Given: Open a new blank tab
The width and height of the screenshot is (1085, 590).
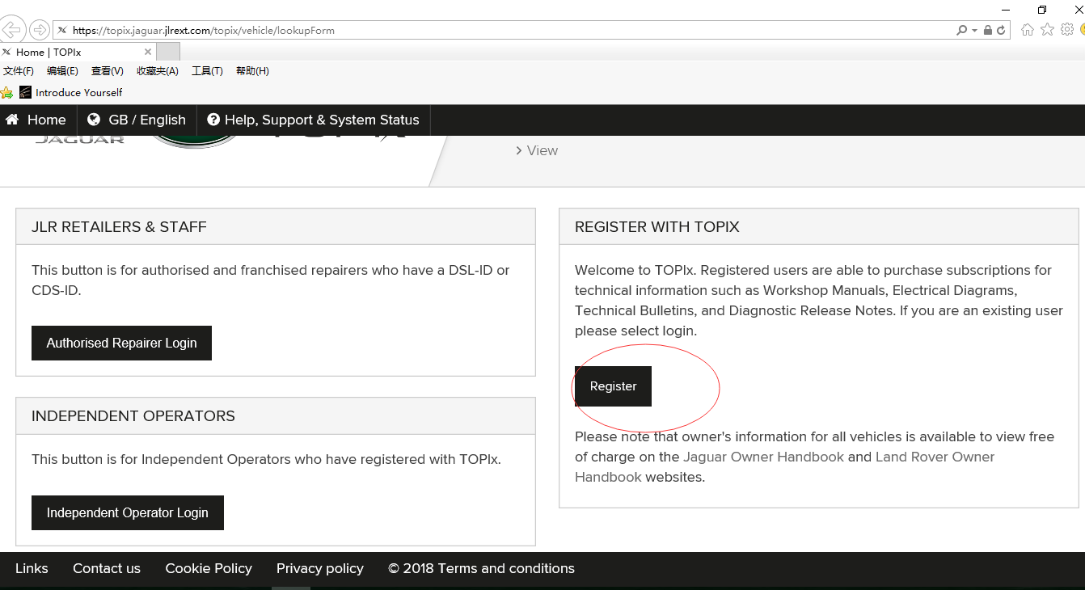Looking at the screenshot, I should (x=167, y=52).
